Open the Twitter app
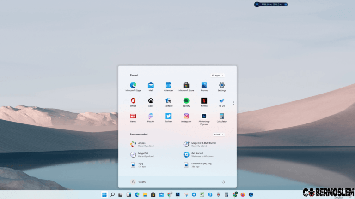This screenshot has width=355, height=199. 168,118
